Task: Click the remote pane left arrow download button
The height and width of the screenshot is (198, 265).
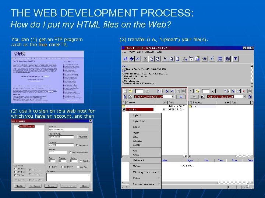Action: 194,97
